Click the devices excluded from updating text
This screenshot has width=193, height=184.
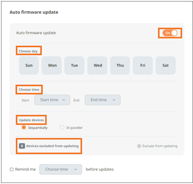52,146
